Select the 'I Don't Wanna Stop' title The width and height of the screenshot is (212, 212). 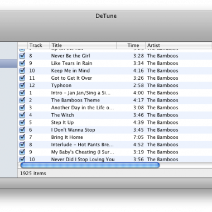point(73,130)
